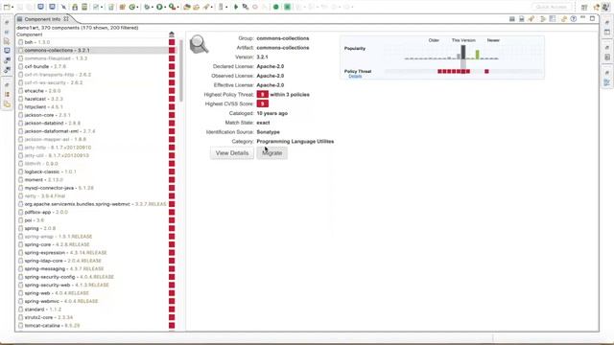Viewport: 614px width, 345px height.
Task: Click the help question mark view icon
Action: tap(574, 19)
